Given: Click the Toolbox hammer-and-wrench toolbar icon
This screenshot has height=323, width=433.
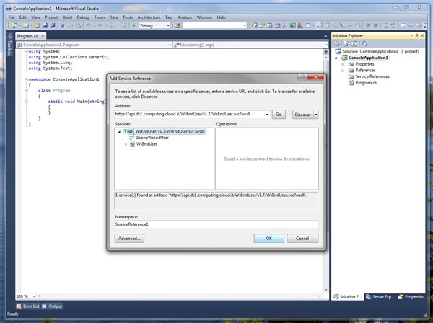Looking at the screenshot, I should 285,26.
